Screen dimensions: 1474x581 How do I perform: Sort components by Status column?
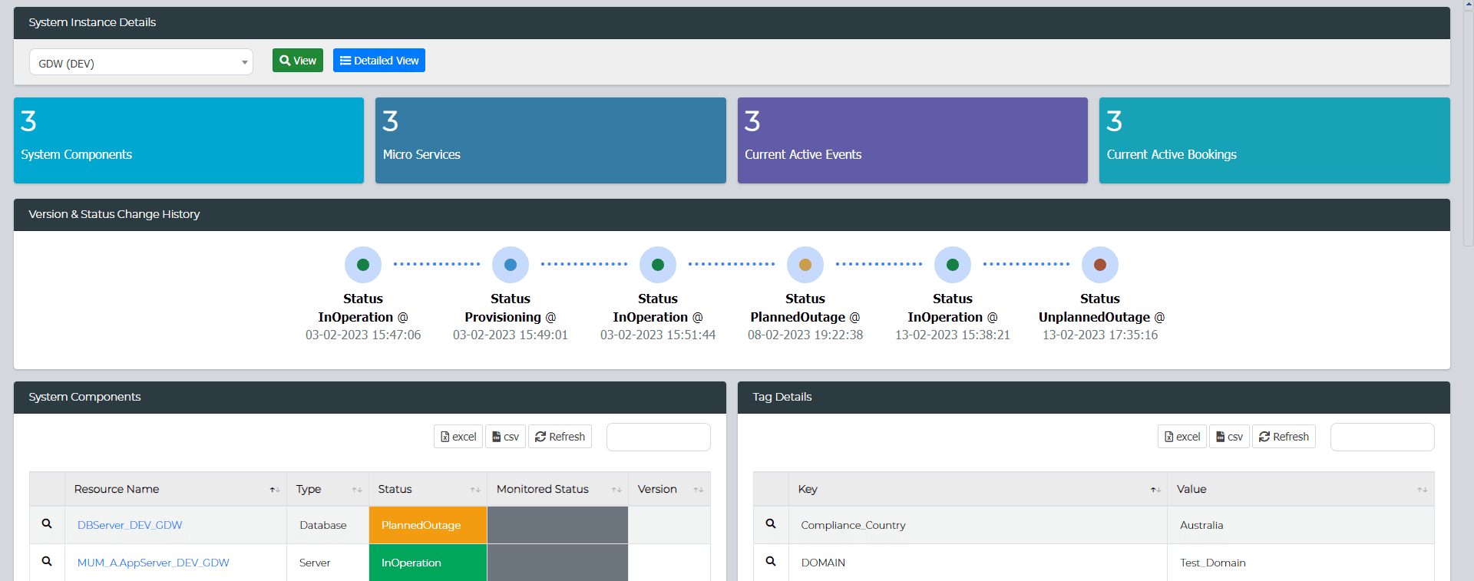click(428, 489)
